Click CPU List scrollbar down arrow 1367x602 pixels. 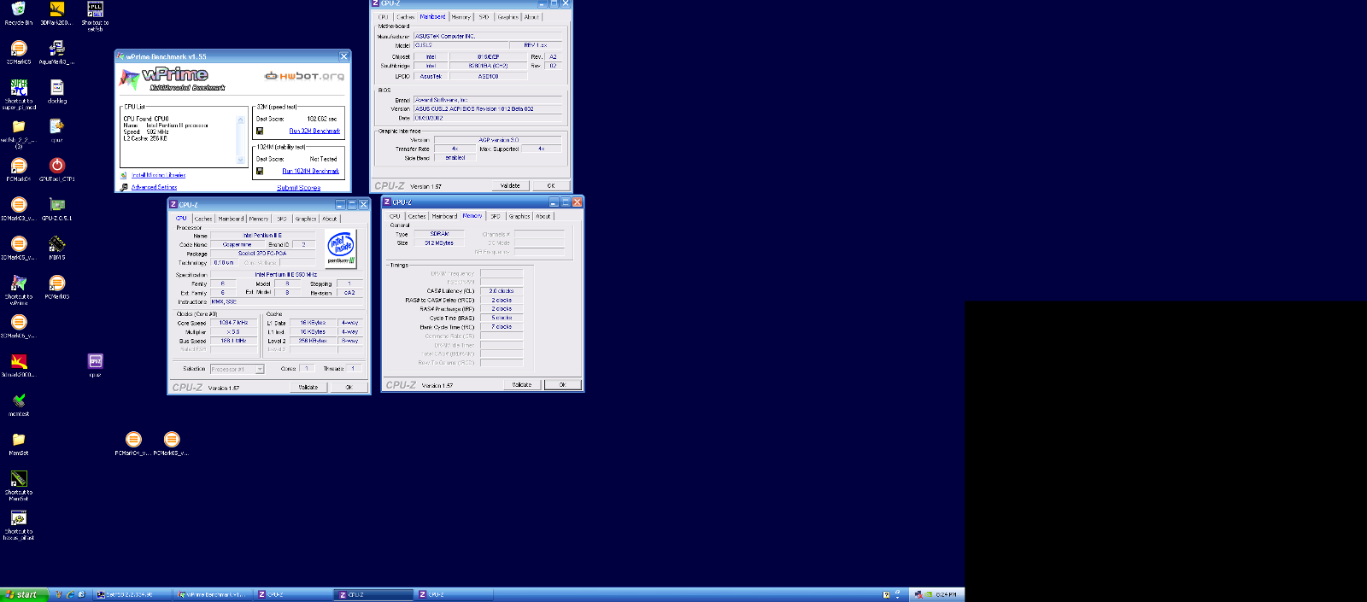[x=240, y=160]
